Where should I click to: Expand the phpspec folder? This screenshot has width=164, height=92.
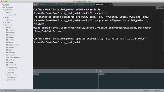pos(5,47)
